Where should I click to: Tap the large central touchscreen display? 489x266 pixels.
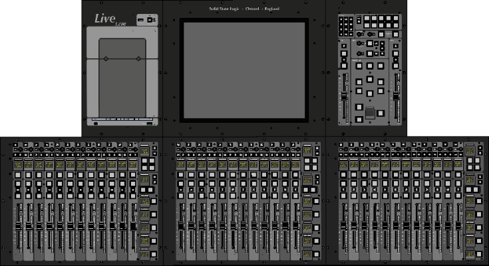[x=244, y=70]
